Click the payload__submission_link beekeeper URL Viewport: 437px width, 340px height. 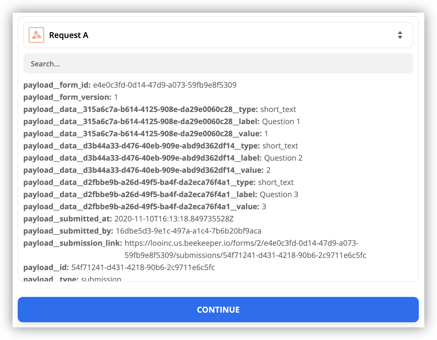242,243
